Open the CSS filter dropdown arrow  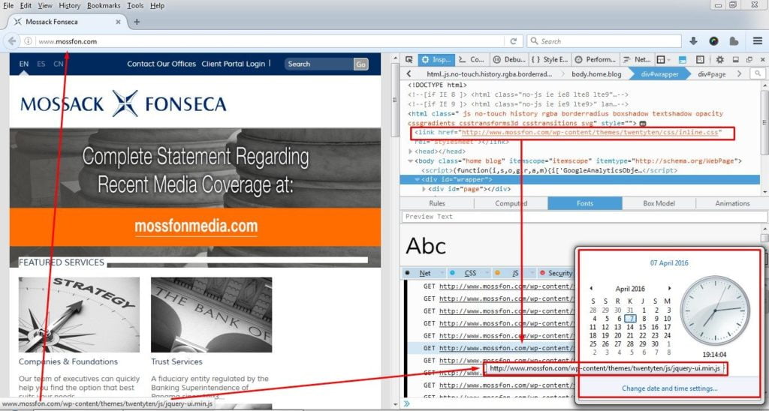pos(487,273)
